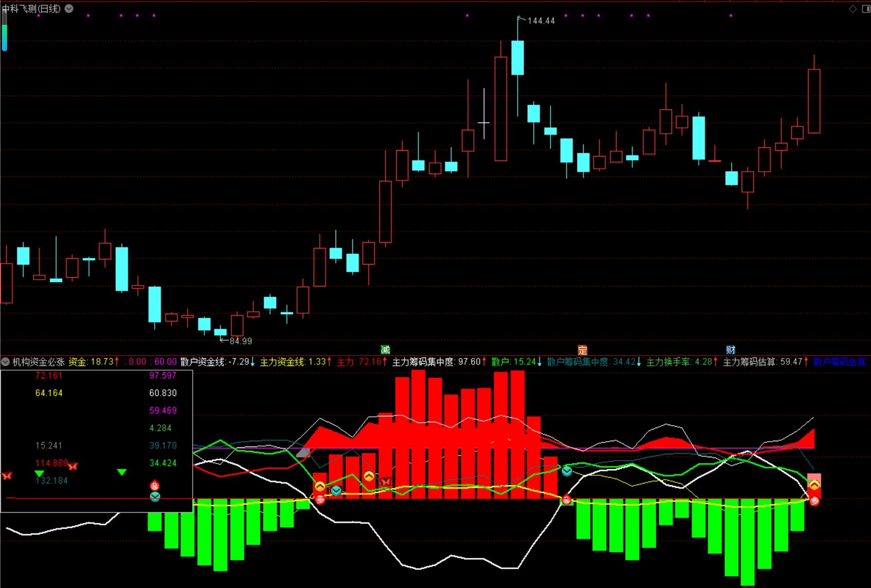Image resolution: width=871 pixels, height=588 pixels.
Task: Click the butterfly icon beside 114.889
Action: coord(73,466)
